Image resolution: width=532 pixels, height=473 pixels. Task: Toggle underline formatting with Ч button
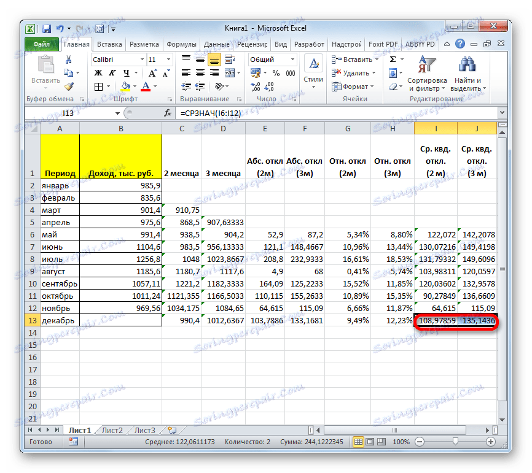(125, 72)
